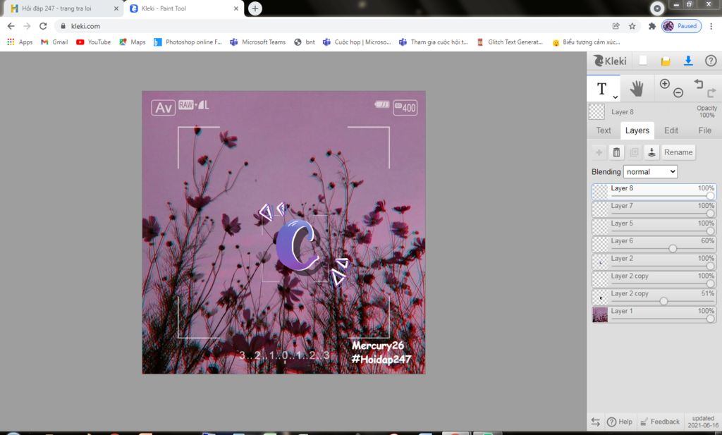Screen dimensions: 722x435
Task: Close the Kleki - Paint Tool tab
Action: [x=236, y=8]
